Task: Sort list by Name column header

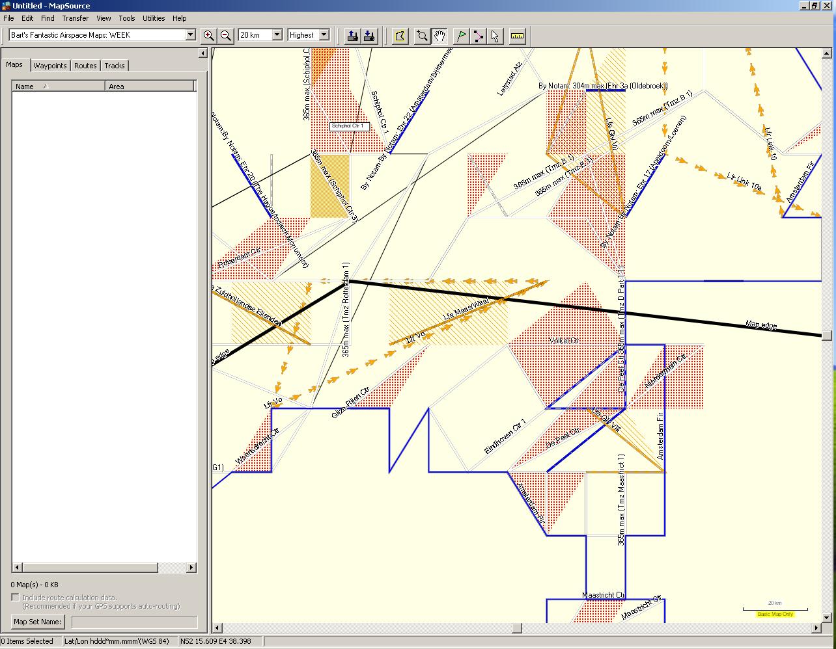Action: pyautogui.click(x=59, y=86)
